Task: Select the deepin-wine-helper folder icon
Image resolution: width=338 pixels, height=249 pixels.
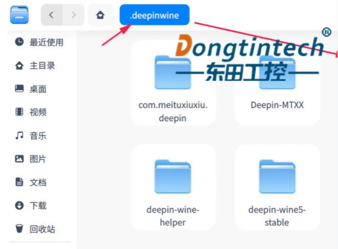Action: [x=173, y=176]
